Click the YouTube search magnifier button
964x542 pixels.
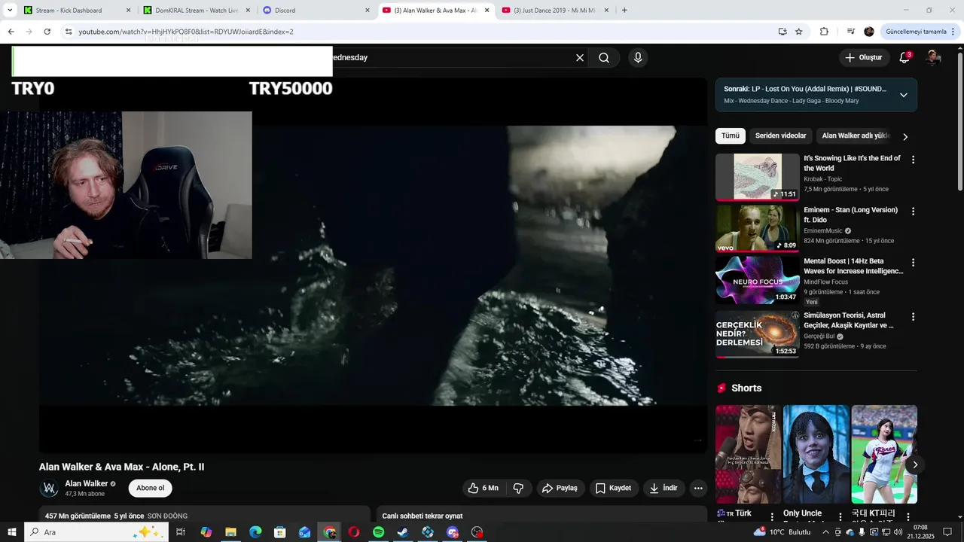point(604,58)
